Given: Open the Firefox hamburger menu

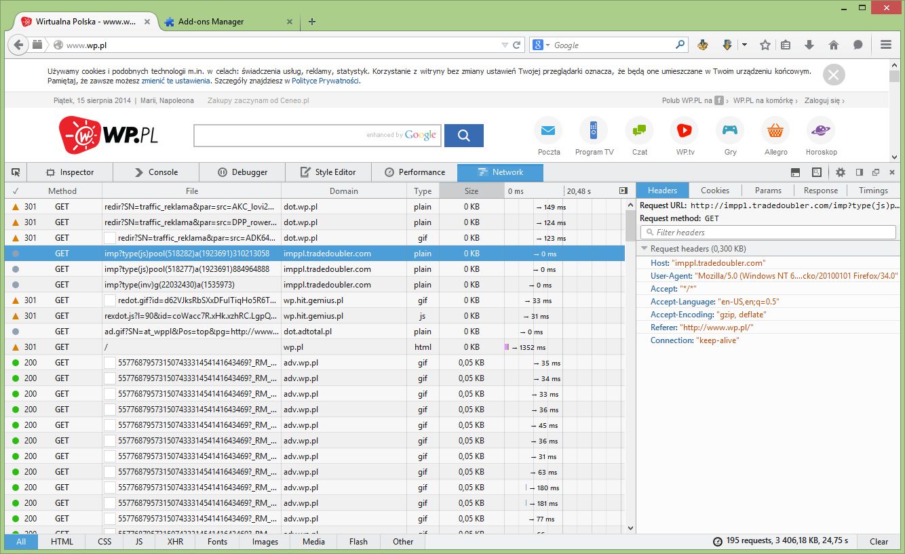Looking at the screenshot, I should [885, 45].
